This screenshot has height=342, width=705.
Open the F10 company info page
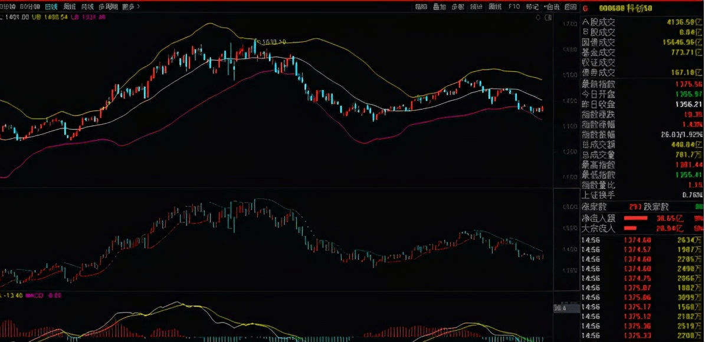(x=513, y=7)
